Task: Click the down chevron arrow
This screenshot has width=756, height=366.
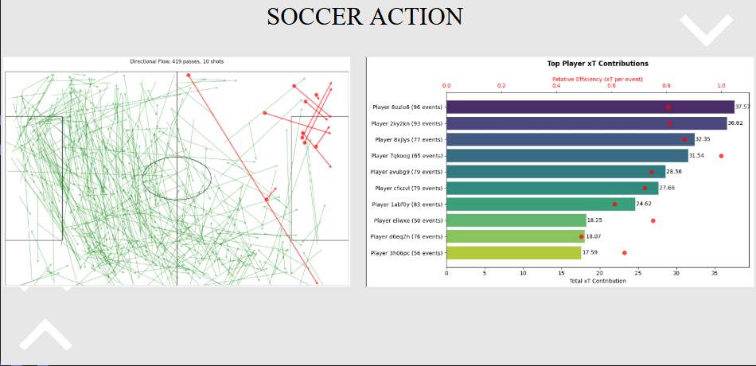Action: pos(705,29)
